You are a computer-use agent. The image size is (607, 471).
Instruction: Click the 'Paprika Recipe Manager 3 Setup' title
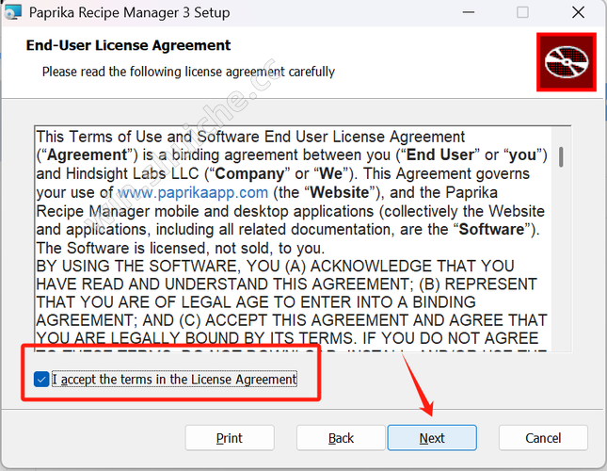[129, 12]
